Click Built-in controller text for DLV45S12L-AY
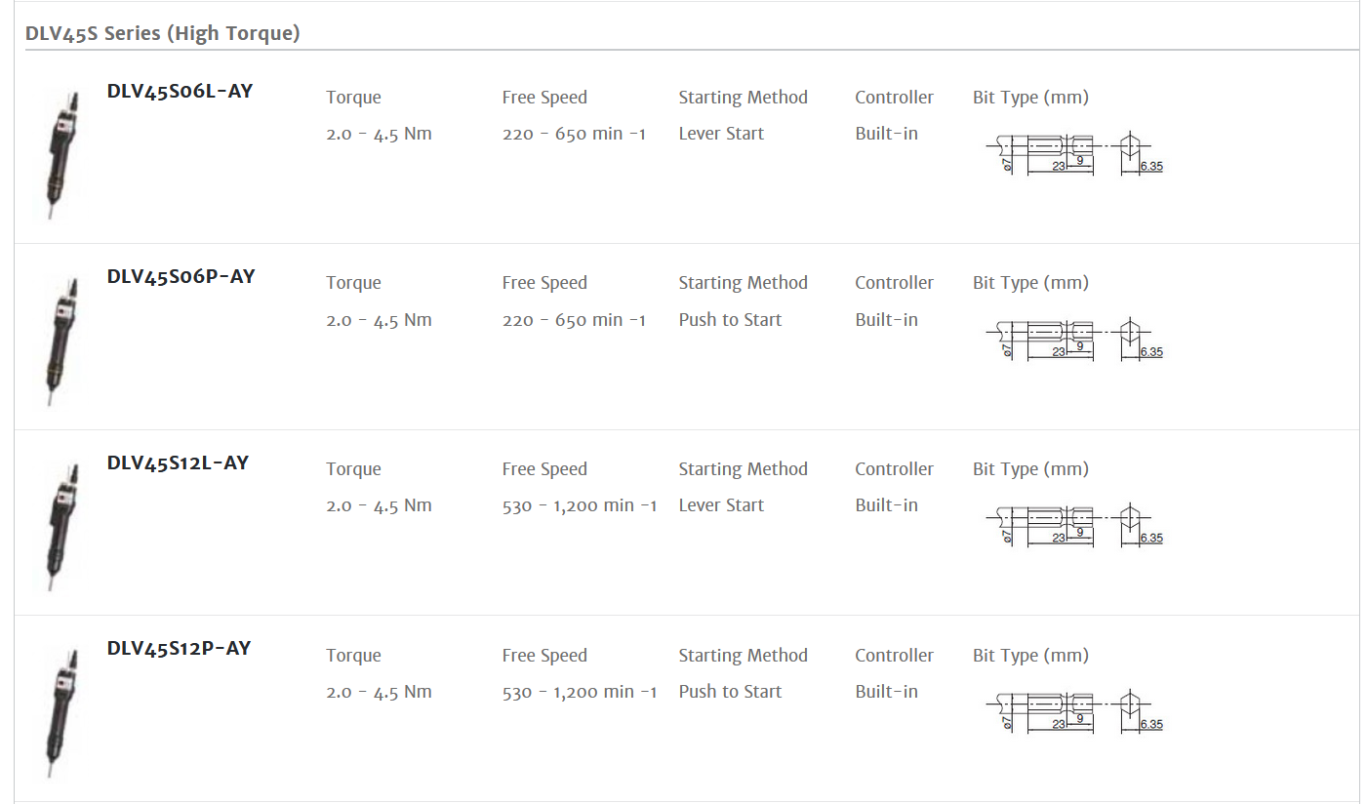This screenshot has width=1368, height=804. [x=886, y=505]
